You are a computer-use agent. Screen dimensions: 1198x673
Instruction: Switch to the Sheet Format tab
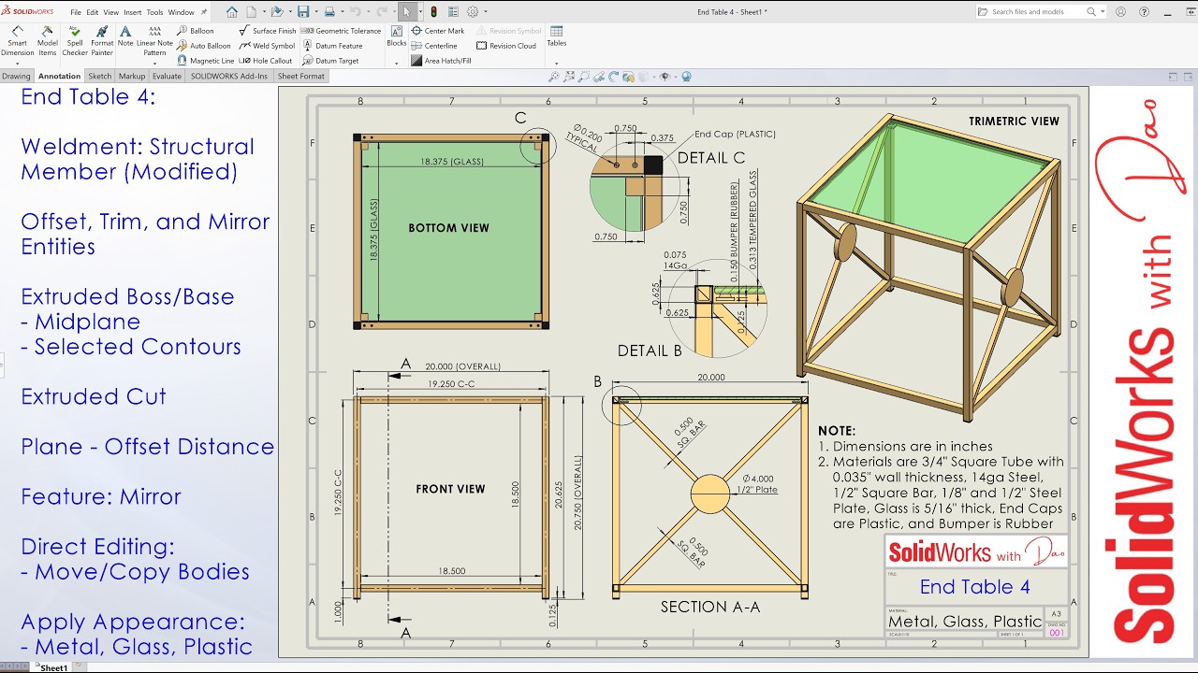tap(300, 77)
